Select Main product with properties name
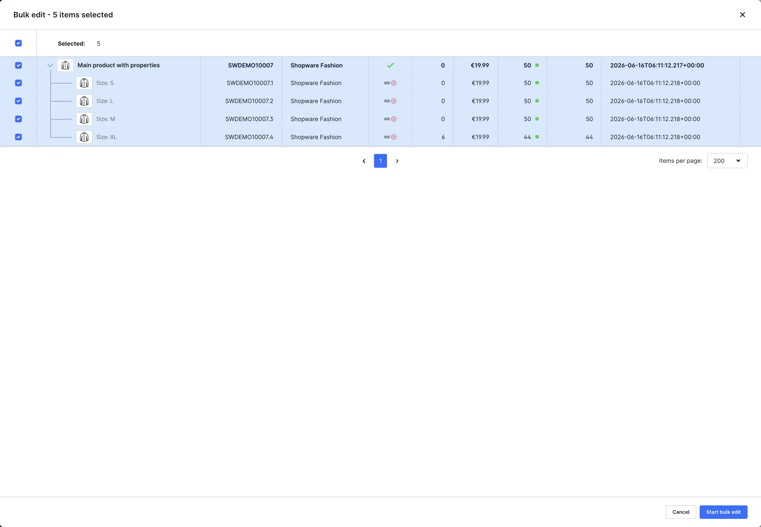 119,65
